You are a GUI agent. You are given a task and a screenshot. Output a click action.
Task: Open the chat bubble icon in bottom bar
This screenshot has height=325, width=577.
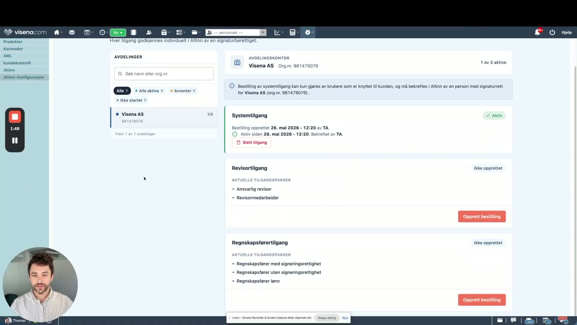pos(514,320)
